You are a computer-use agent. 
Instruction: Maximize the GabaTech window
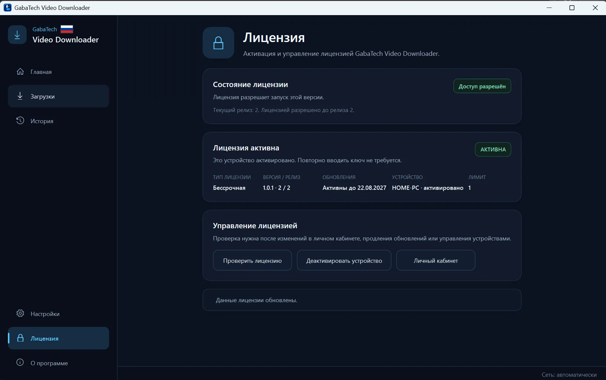coord(572,8)
